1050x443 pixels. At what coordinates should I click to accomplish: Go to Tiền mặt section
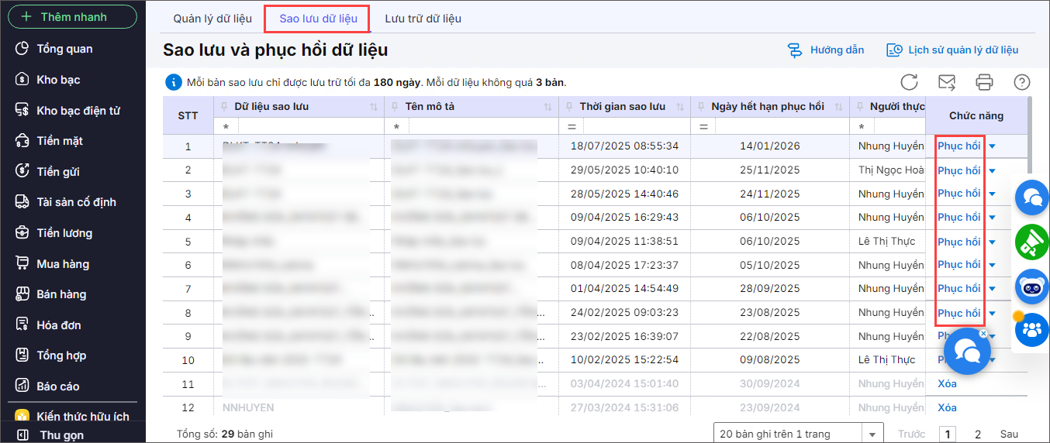pyautogui.click(x=60, y=141)
